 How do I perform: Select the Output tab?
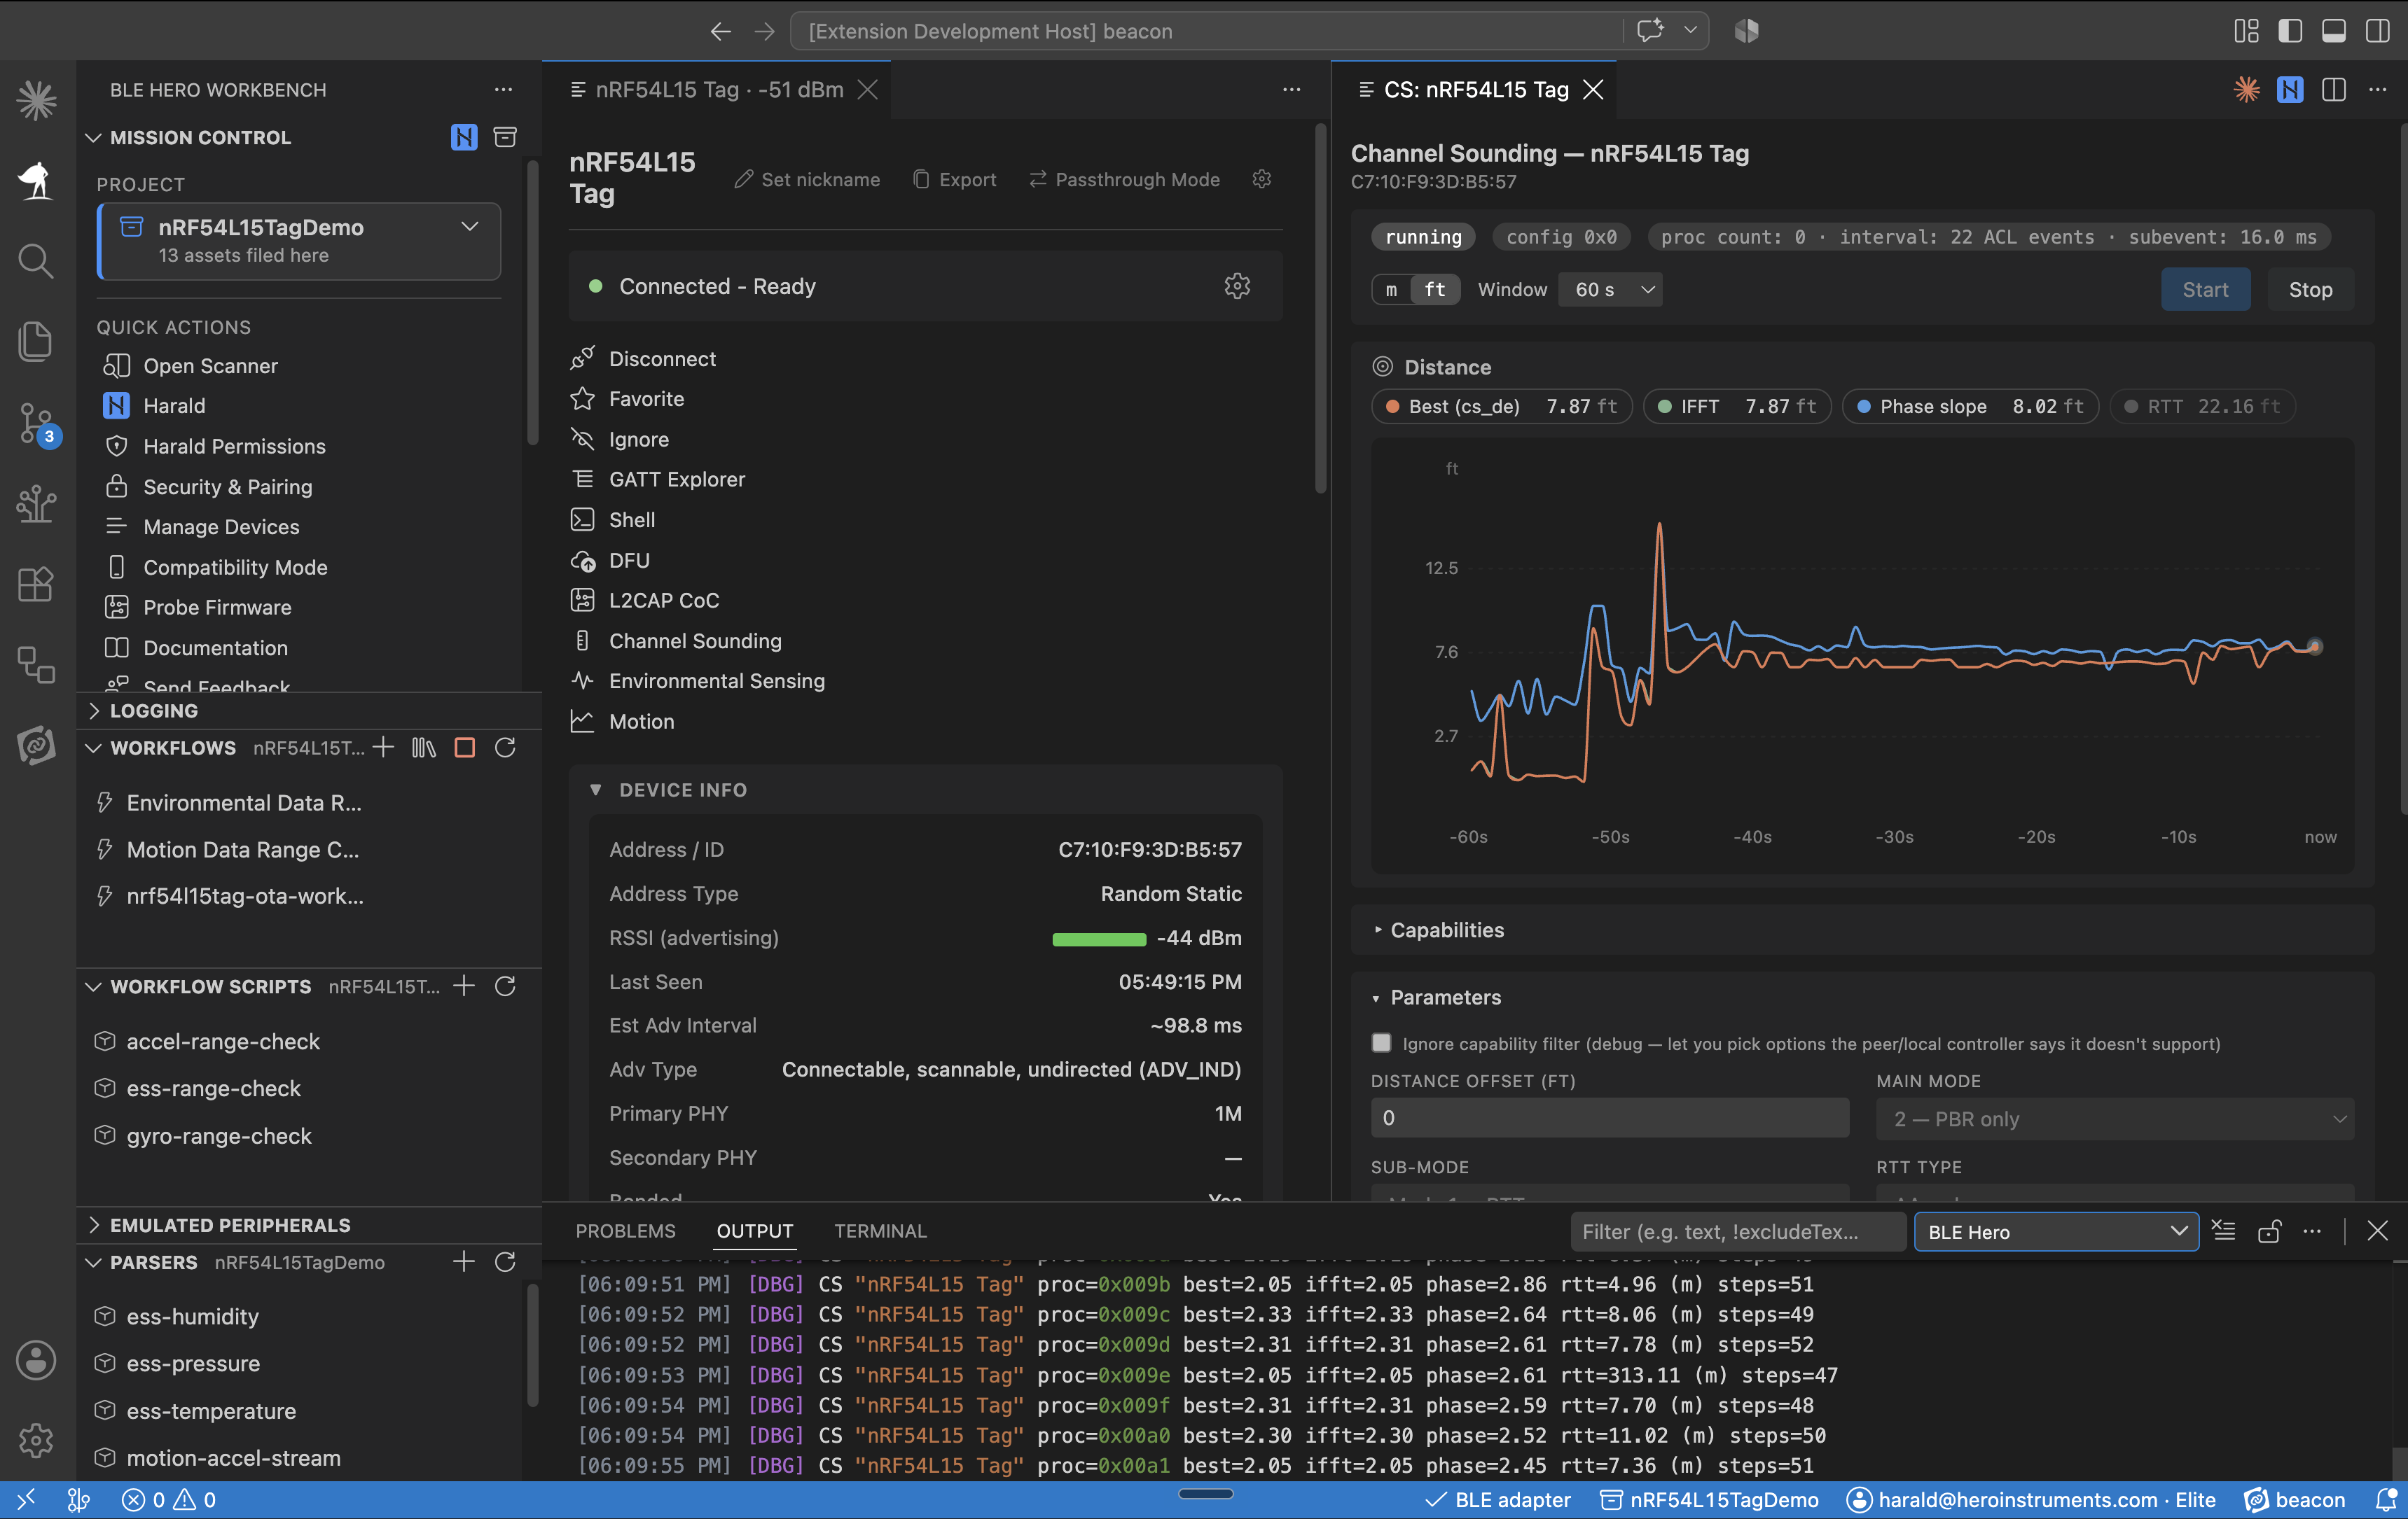click(x=755, y=1231)
